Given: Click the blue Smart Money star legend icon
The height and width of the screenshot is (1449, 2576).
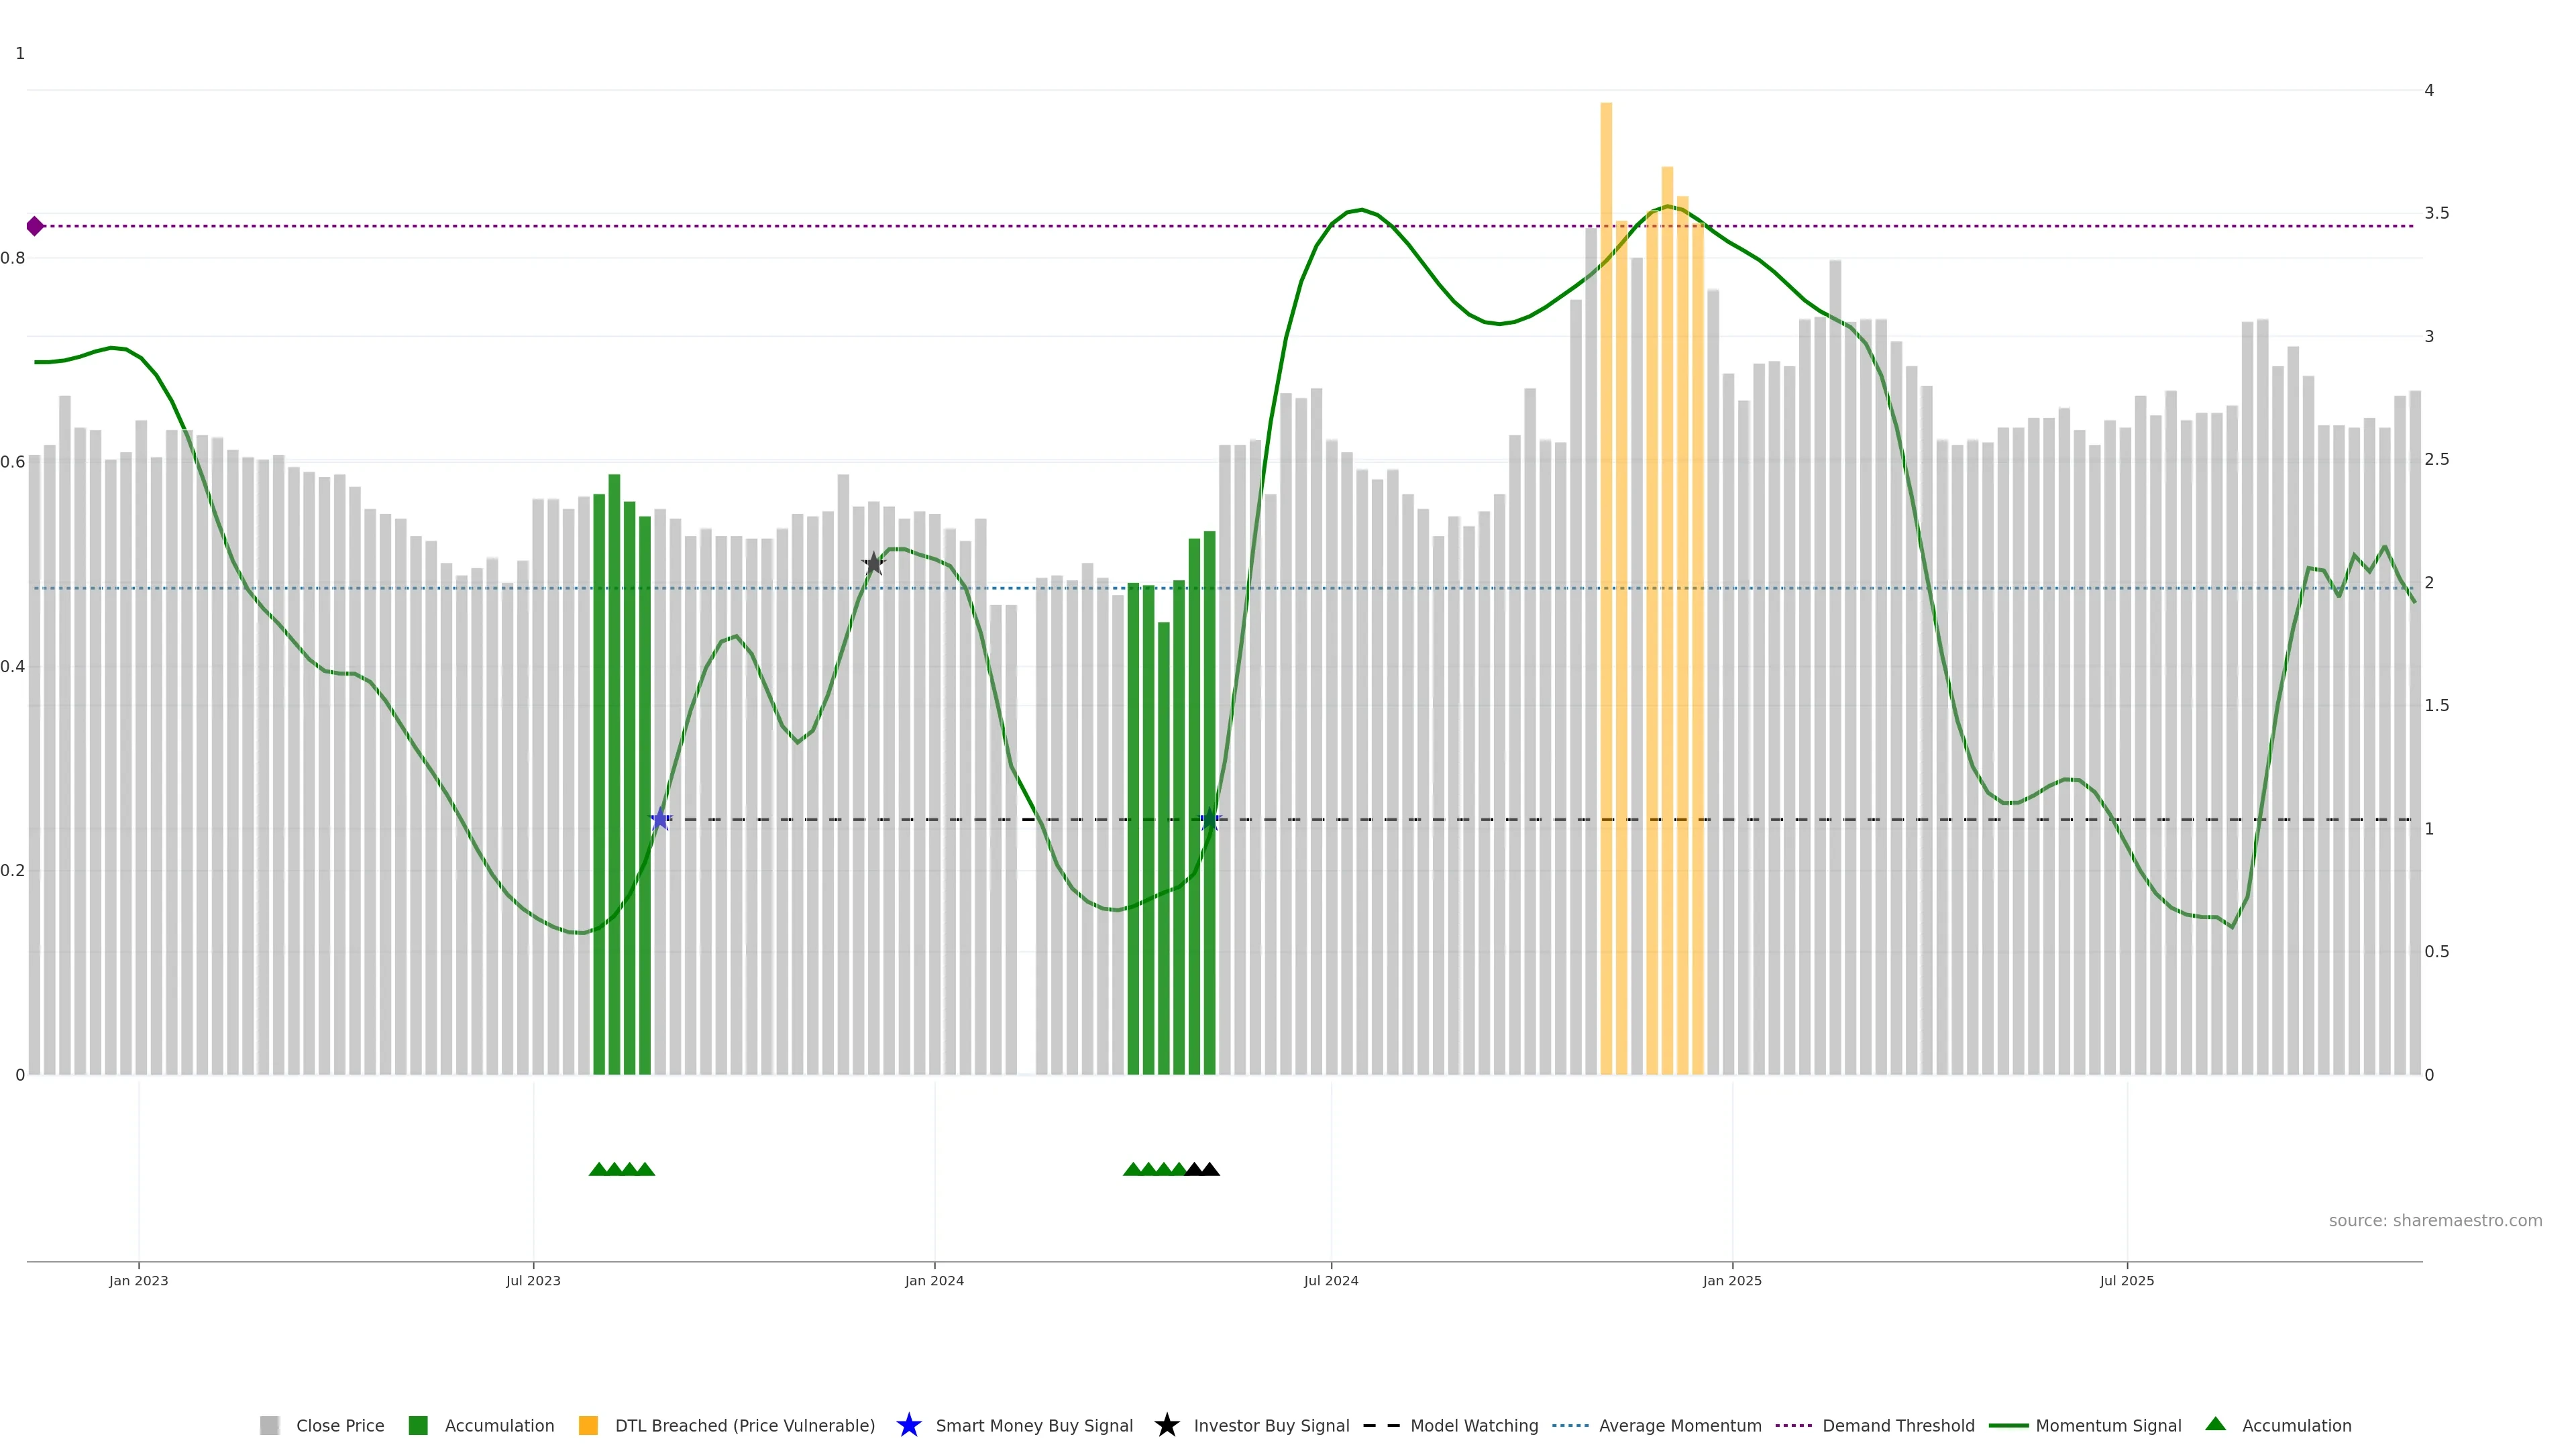Looking at the screenshot, I should pyautogui.click(x=908, y=1425).
